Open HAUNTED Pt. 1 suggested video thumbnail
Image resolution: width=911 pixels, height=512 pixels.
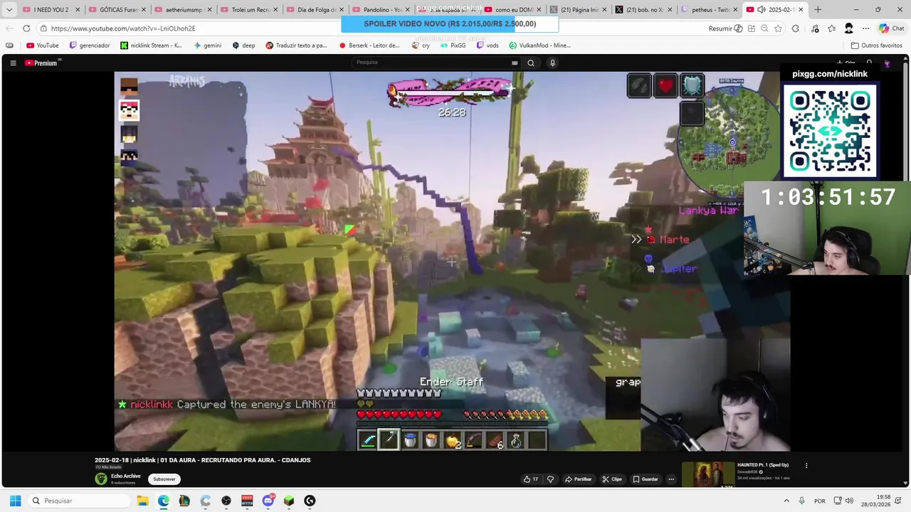708,475
